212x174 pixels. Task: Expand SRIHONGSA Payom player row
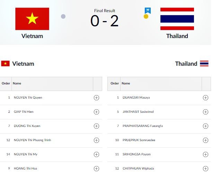click(205, 154)
